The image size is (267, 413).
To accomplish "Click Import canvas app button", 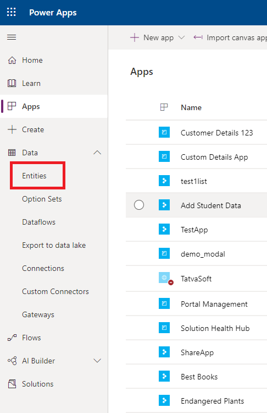I will 230,37.
